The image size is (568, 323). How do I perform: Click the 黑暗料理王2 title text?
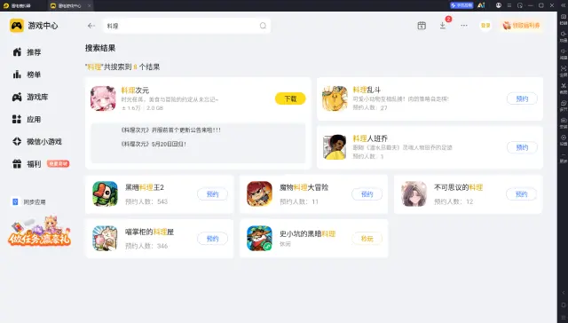coord(145,187)
